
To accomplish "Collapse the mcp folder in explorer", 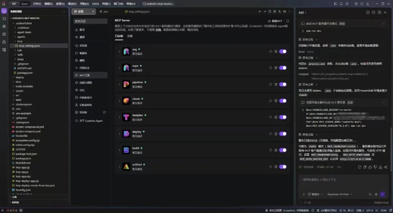I will [20, 41].
